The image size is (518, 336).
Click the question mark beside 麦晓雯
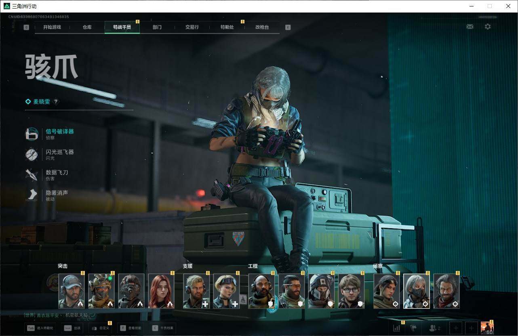point(56,102)
